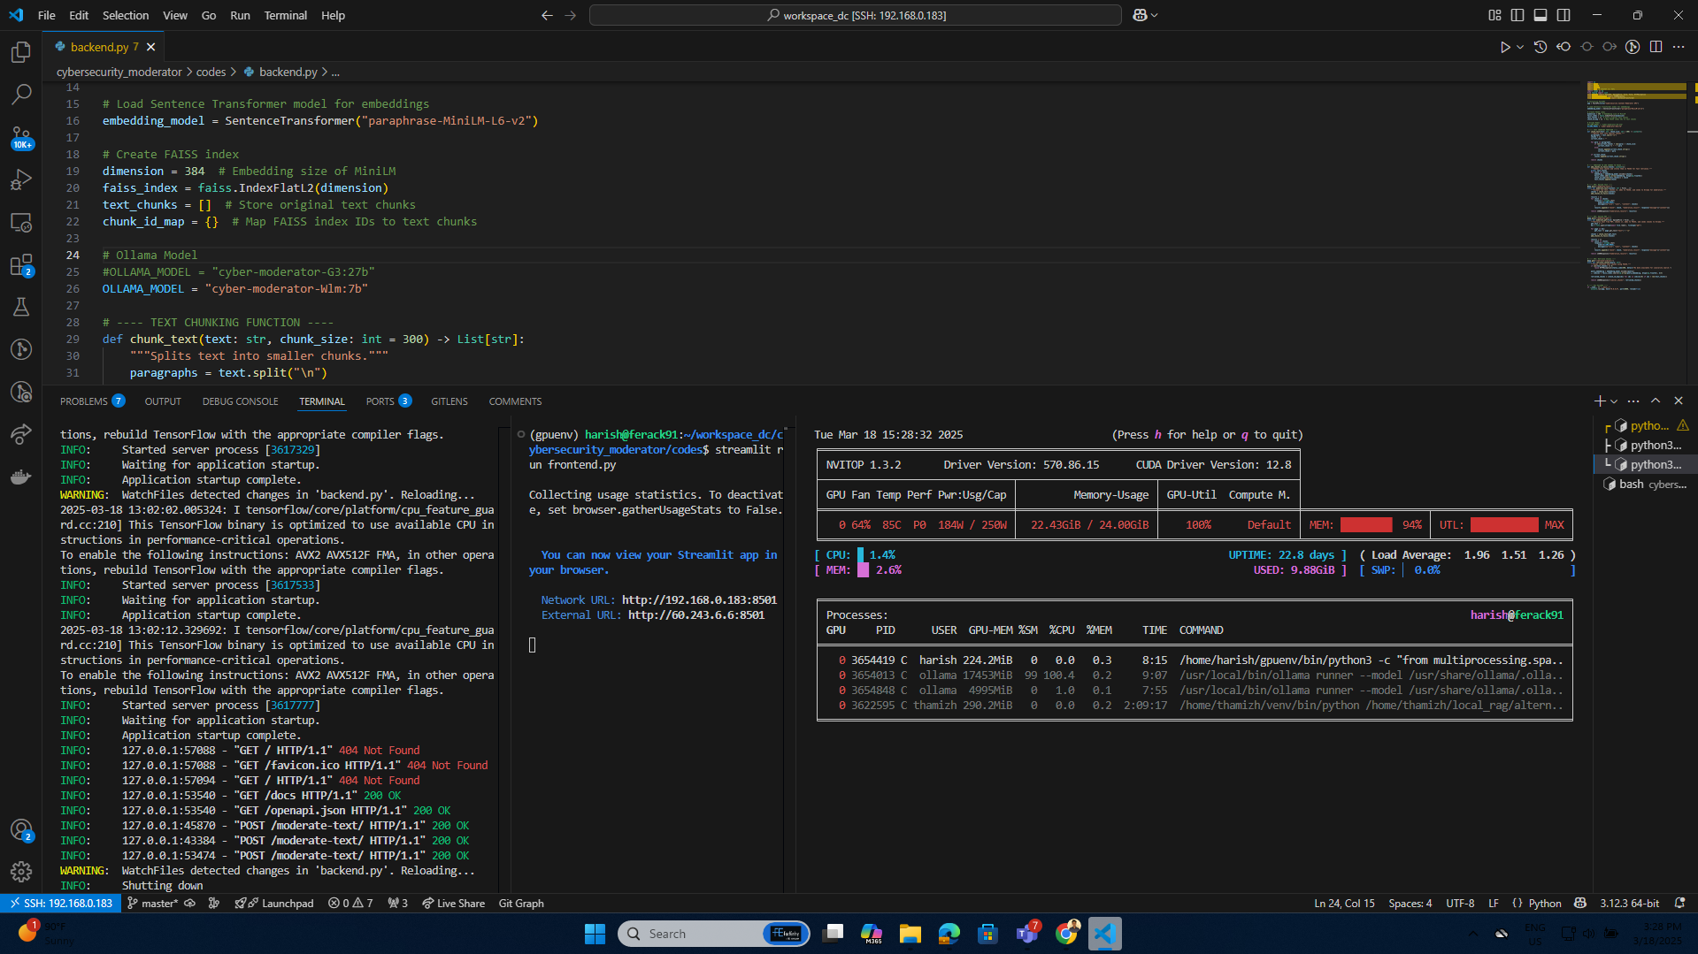Open Windows Start menu
This screenshot has width=1698, height=954.
595,934
